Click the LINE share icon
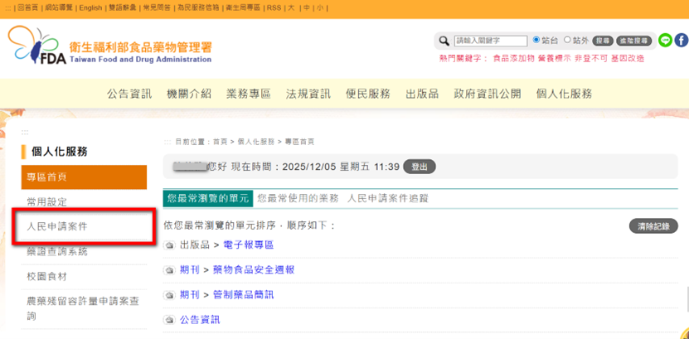 665,41
